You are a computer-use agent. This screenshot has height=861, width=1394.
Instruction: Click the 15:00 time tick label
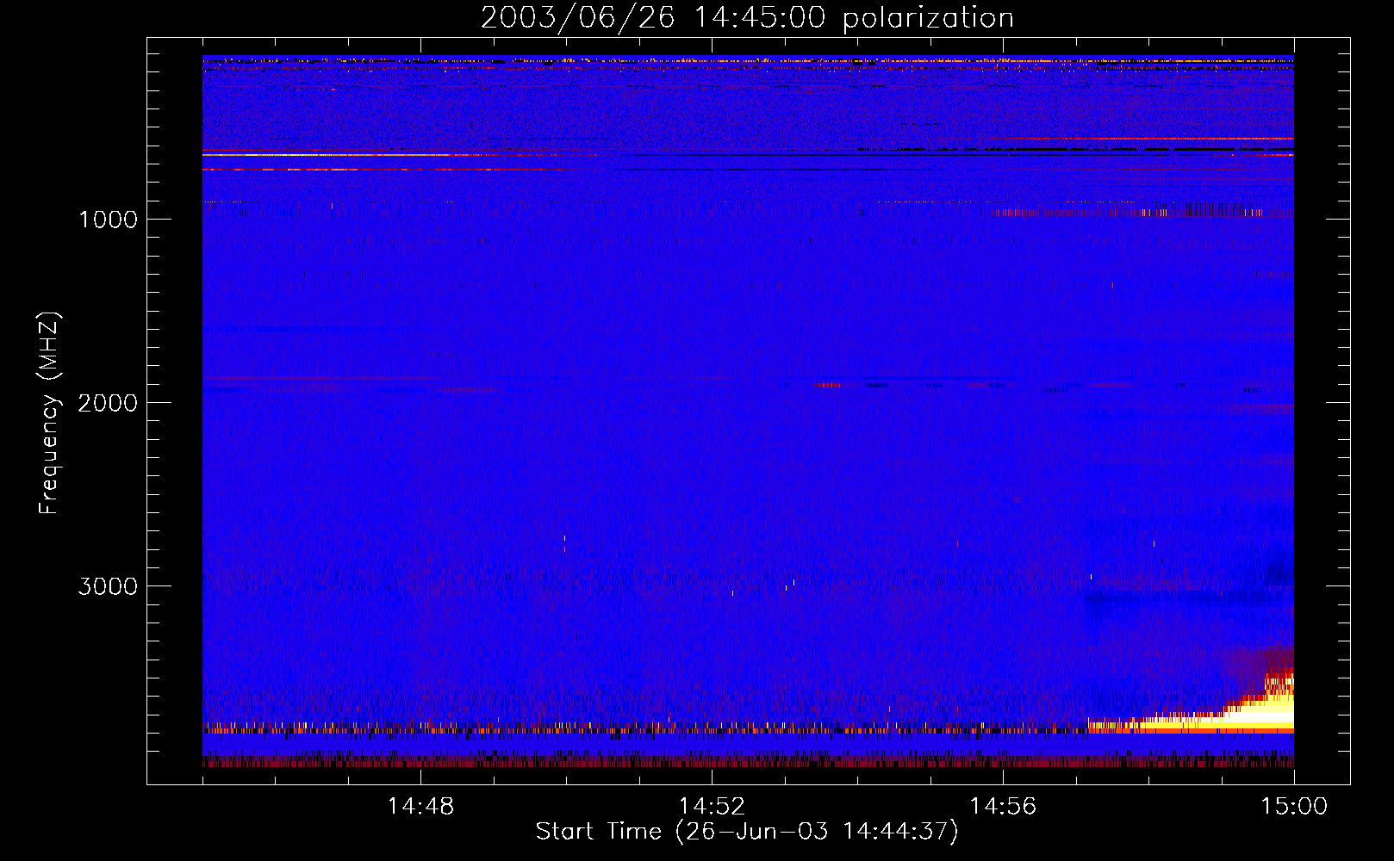1294,807
